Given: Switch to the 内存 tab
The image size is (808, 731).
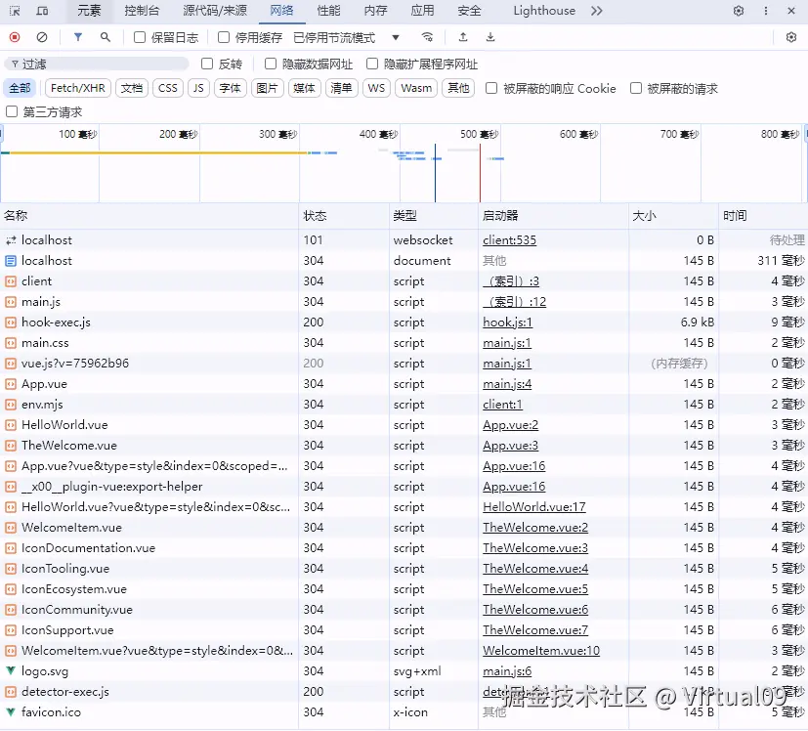Looking at the screenshot, I should 375,11.
